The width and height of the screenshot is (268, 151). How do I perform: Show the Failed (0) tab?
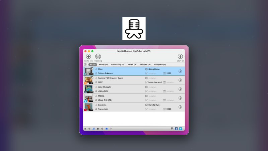(132, 64)
